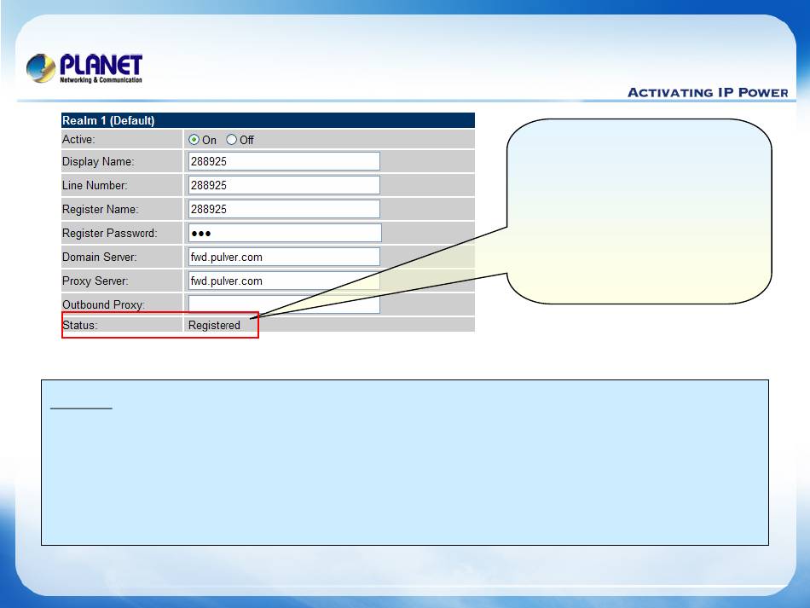This screenshot has width=810, height=608.
Task: Select the Off radio button for Active
Action: coord(232,140)
